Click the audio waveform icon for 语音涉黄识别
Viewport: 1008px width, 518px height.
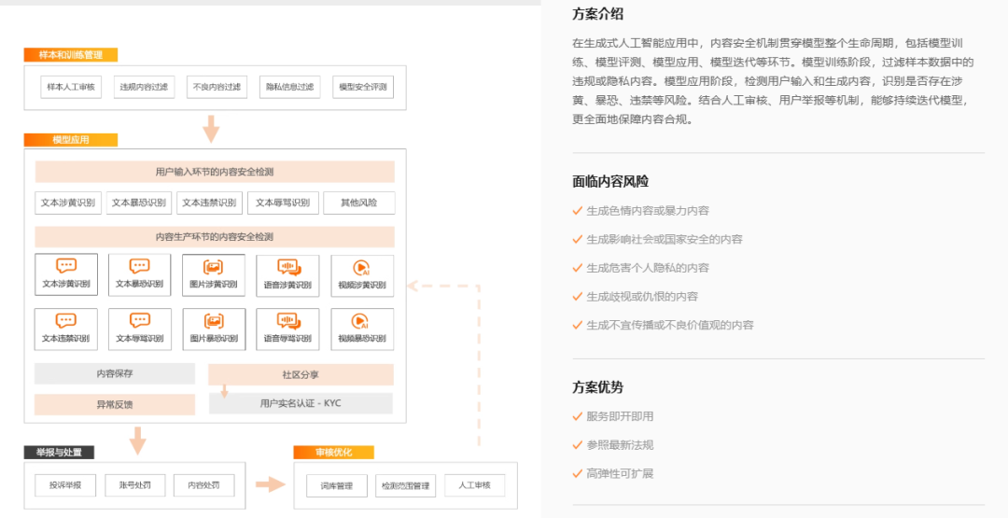coord(287,267)
